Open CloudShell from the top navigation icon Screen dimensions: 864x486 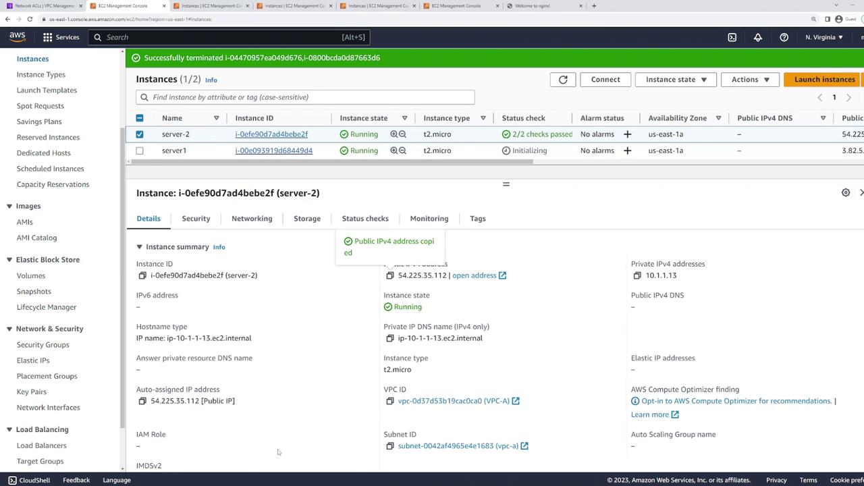(x=732, y=37)
